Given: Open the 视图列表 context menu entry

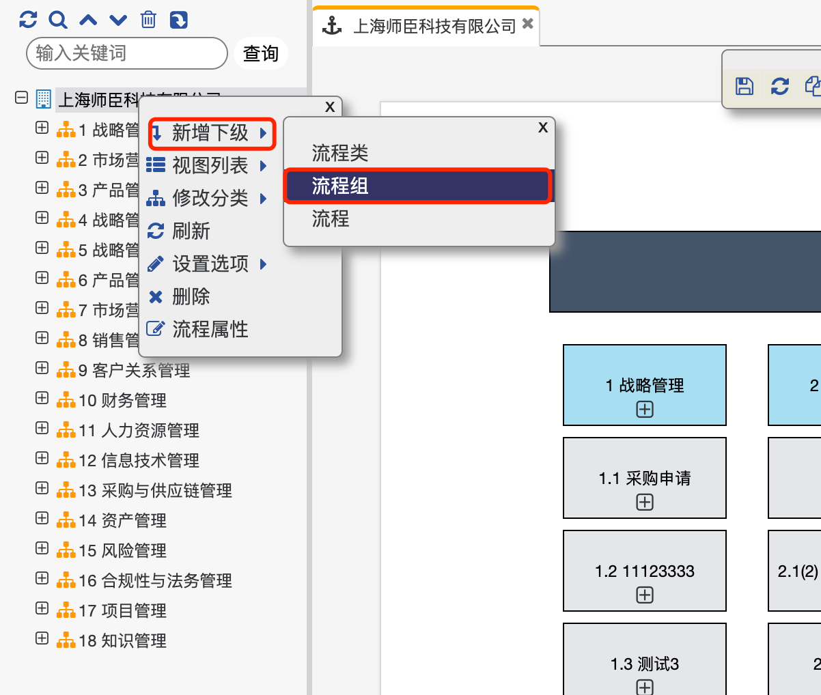Looking at the screenshot, I should [x=210, y=165].
